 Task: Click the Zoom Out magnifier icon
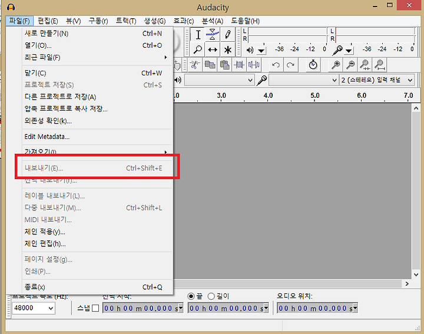click(x=350, y=65)
